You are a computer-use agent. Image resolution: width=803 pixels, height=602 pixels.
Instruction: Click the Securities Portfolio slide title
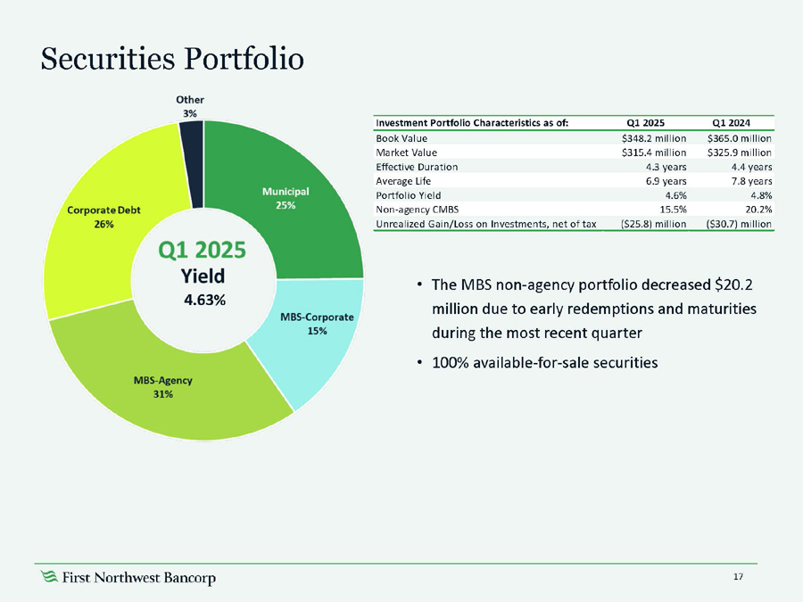(x=172, y=57)
